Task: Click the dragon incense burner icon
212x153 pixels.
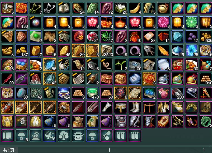Action: click(x=36, y=136)
